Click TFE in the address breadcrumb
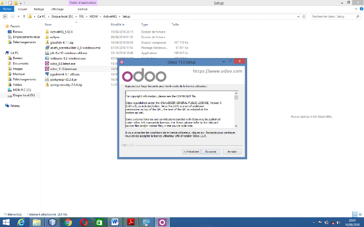The width and height of the screenshot is (364, 227). [x=81, y=16]
